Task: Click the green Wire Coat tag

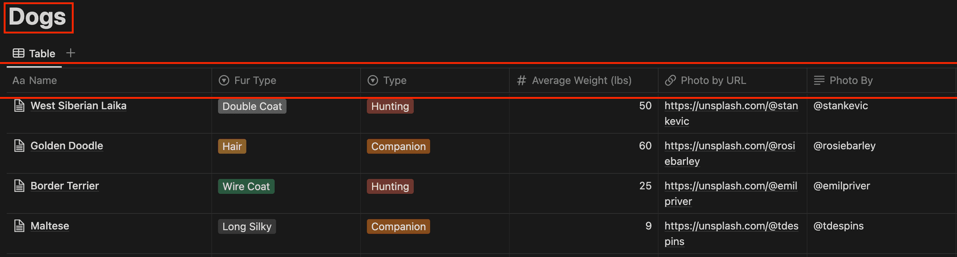Action: [x=246, y=186]
